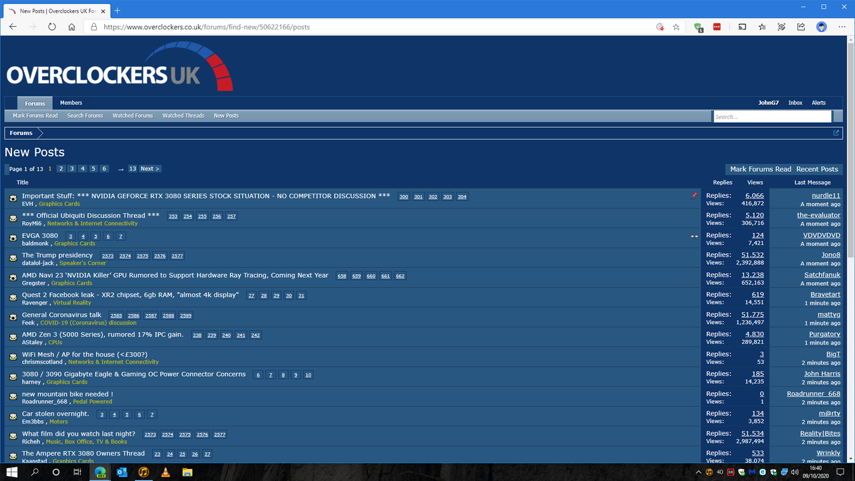This screenshot has width=855, height=481.
Task: Open the Alerts link
Action: pos(818,103)
